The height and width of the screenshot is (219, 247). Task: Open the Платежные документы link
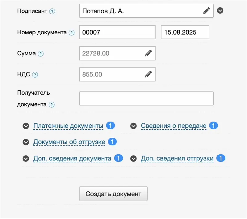tap(68, 126)
